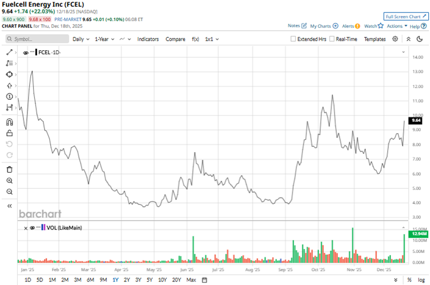The height and width of the screenshot is (285, 430).
Task: Open the Alerts bell icon
Action: (x=357, y=26)
